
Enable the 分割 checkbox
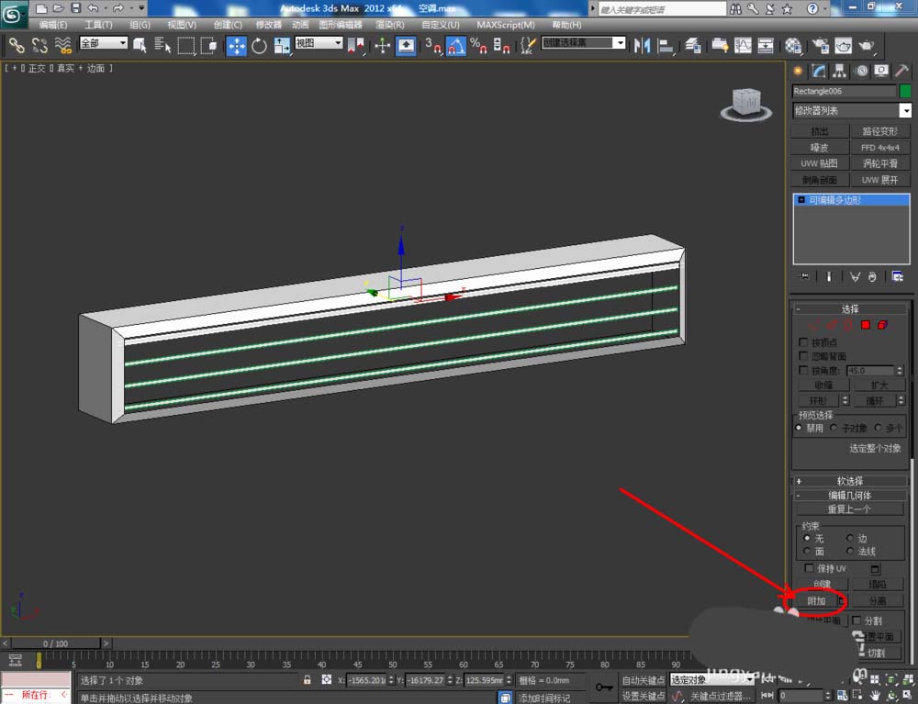tap(856, 620)
